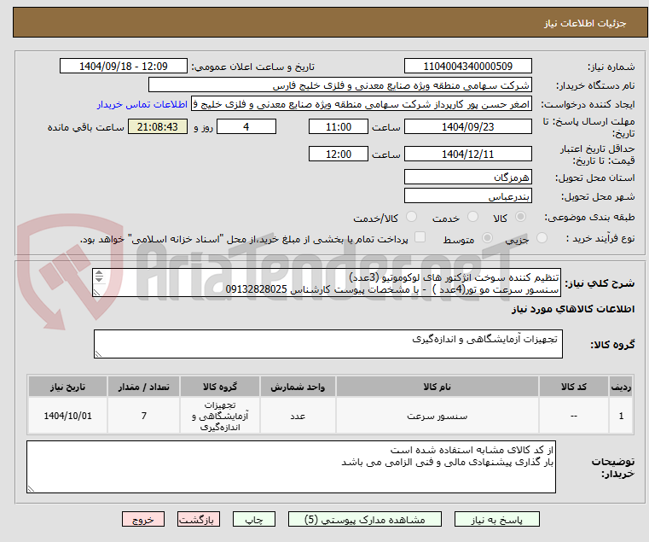Click the ردیف column header

point(621,387)
